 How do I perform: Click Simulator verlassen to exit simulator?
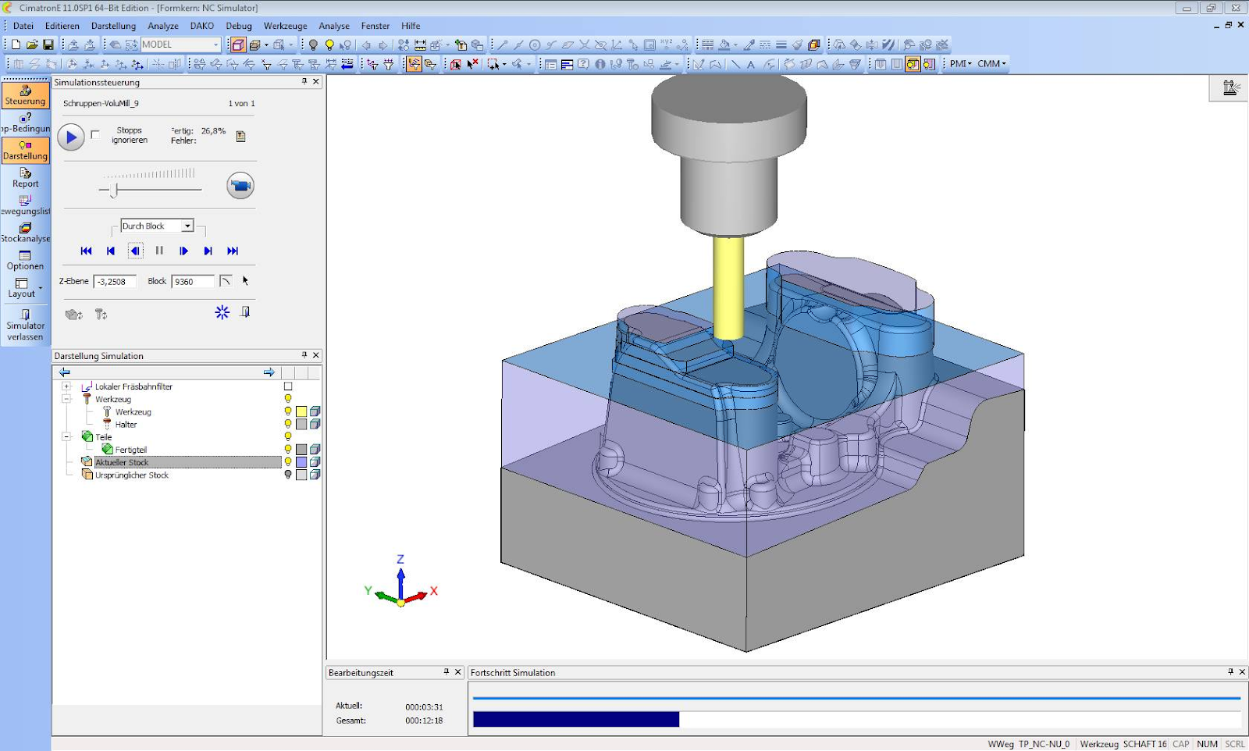pyautogui.click(x=26, y=326)
